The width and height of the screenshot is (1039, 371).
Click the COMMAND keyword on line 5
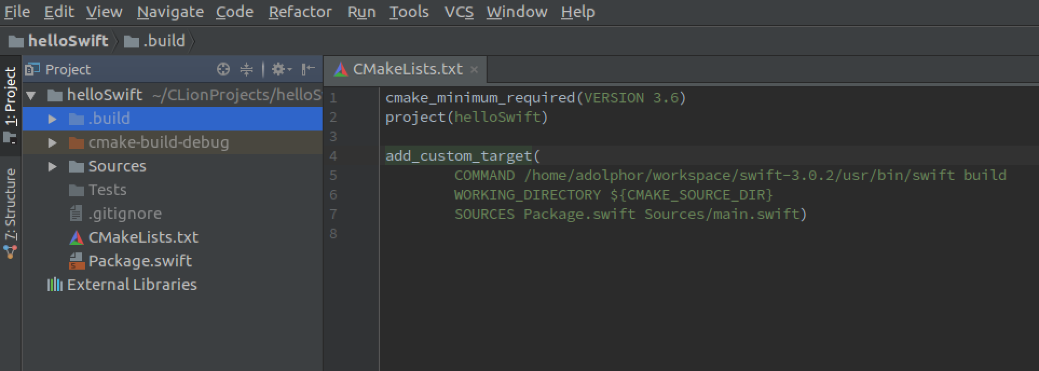(484, 175)
